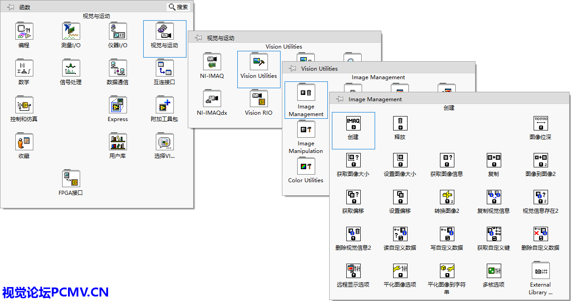Select the 复制视觉信息 function
Screen dimensions: 571x301
tap(494, 197)
